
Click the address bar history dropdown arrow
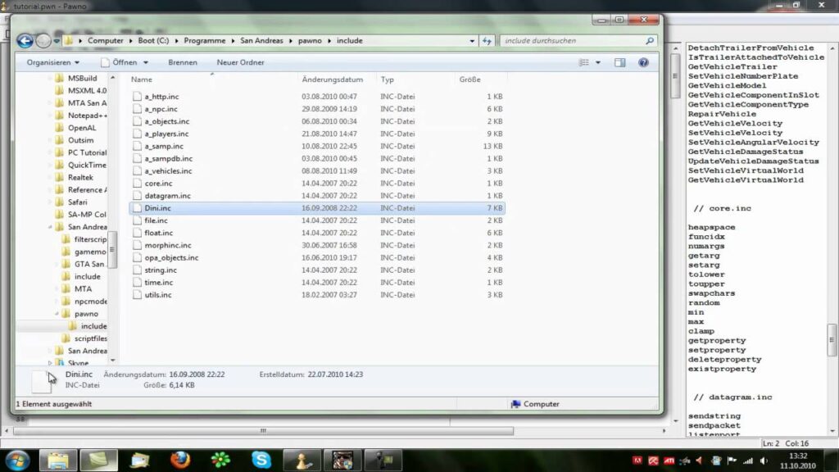472,41
